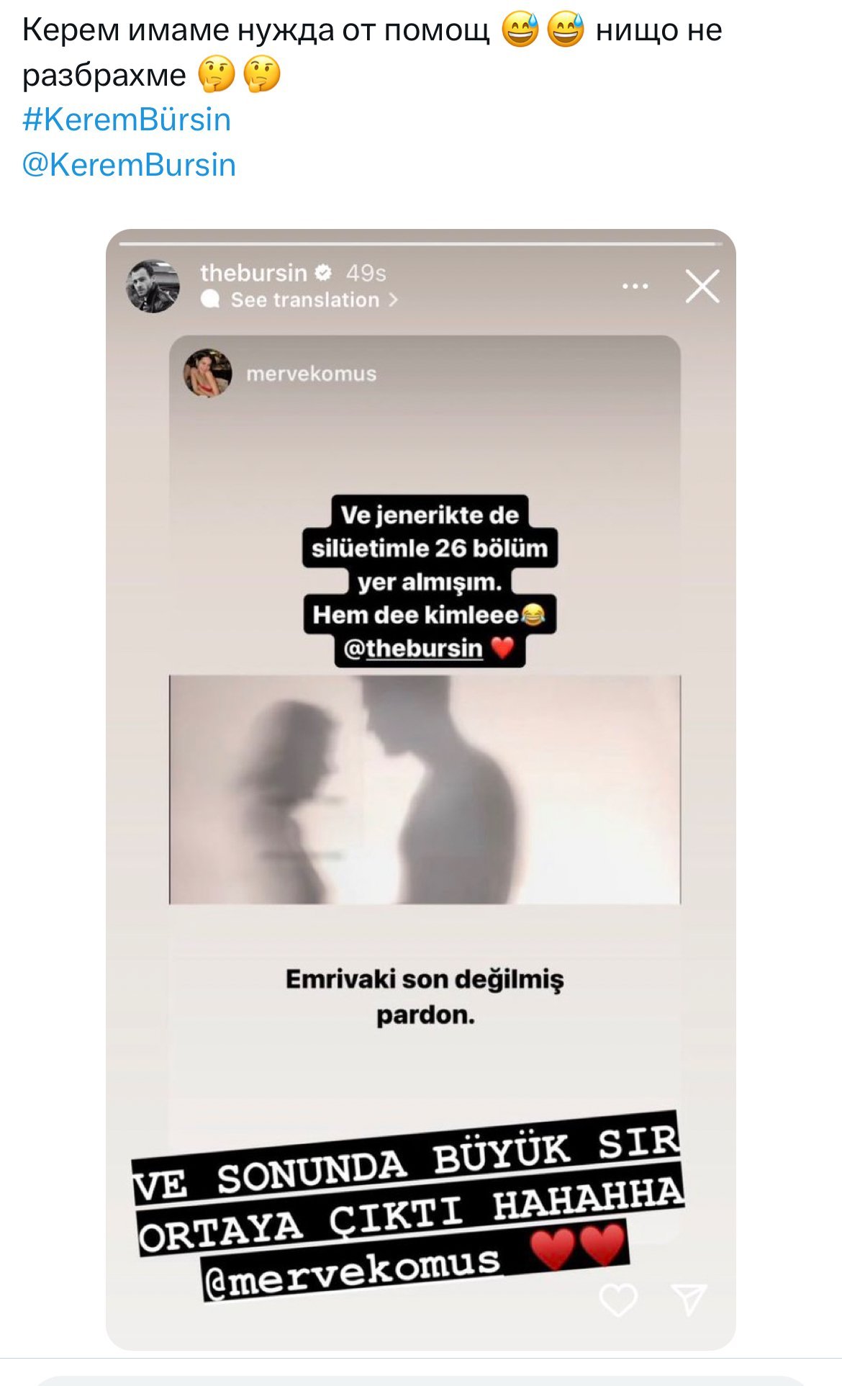842x1386 pixels.
Task: Expand translation with the chevron arrow
Action: 393,300
